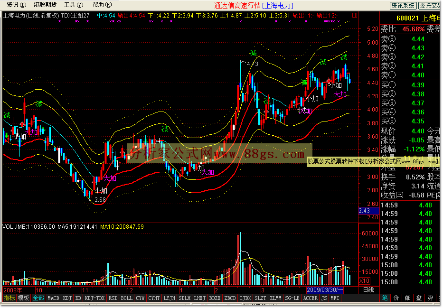
Task: Switch to the LYJH indicator
Action: [x=169, y=298]
